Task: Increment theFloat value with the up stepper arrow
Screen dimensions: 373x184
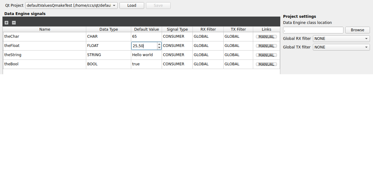Action: [159, 44]
